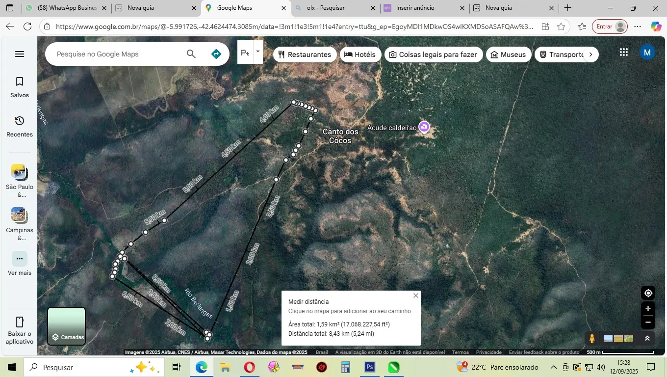Click the Acude caldeirao photo marker
Screen dimensions: 667x377
pyautogui.click(x=424, y=127)
